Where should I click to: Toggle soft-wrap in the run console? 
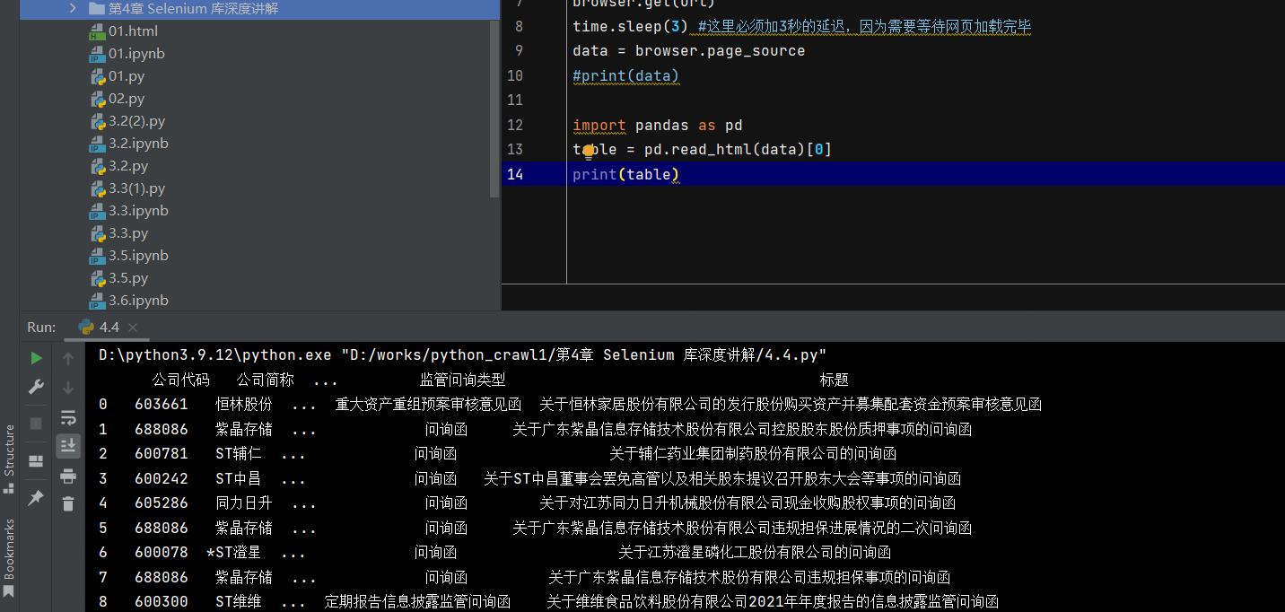68,417
